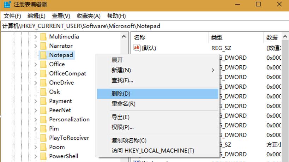Expand the Pim key
Image resolution: width=289 pixels, height=162 pixels.
click(36, 129)
